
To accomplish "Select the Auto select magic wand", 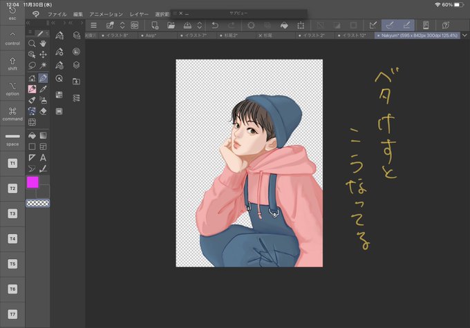I will tap(43, 66).
